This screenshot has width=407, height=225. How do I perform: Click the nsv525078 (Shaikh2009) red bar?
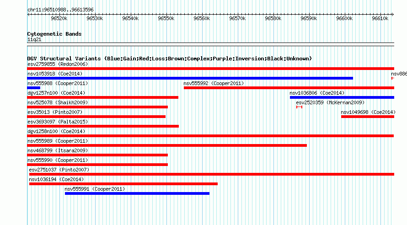[97, 107]
